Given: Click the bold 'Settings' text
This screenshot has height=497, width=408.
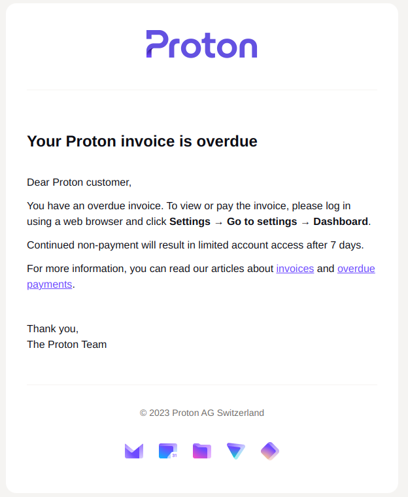Looking at the screenshot, I should (190, 222).
